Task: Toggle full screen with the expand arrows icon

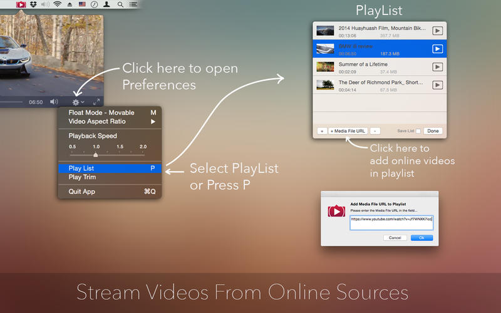Action: [x=96, y=102]
